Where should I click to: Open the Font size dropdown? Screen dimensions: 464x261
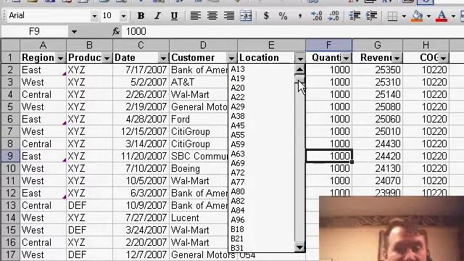pos(123,16)
